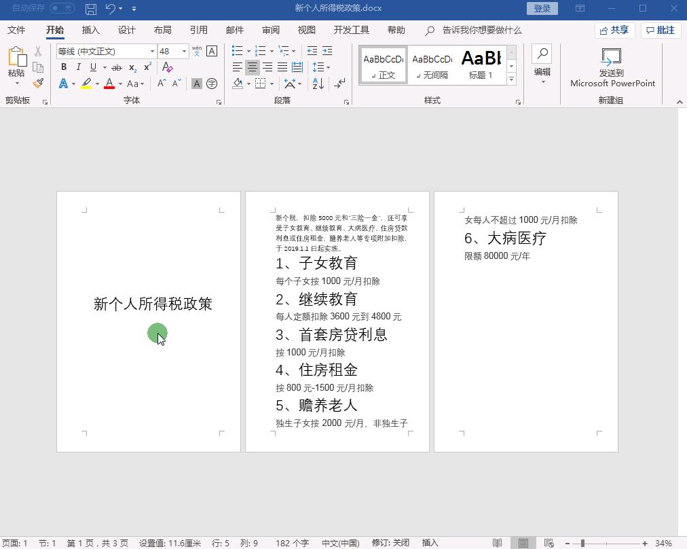
Task: Open the Sort tool in paragraph group
Action: (x=319, y=84)
